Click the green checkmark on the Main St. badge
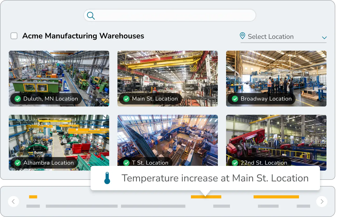 tap(126, 99)
